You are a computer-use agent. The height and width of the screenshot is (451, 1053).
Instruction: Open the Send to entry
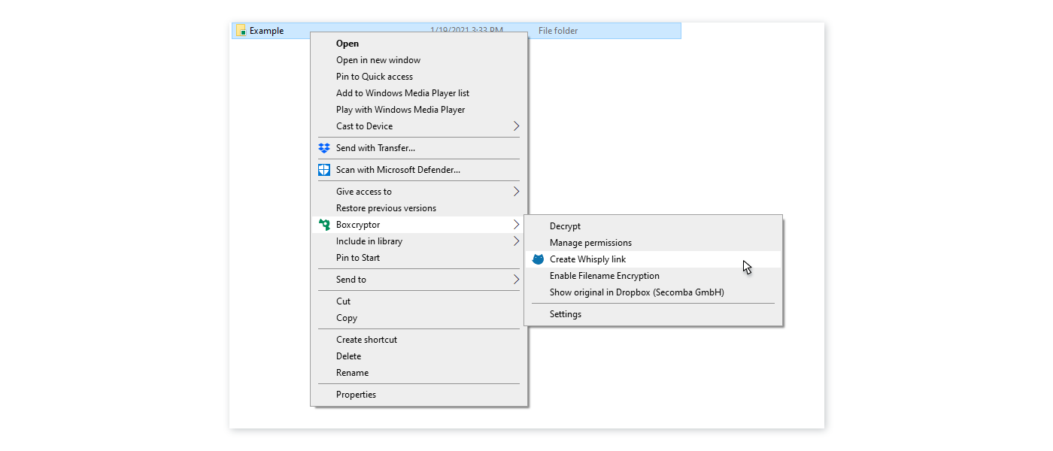tap(419, 280)
